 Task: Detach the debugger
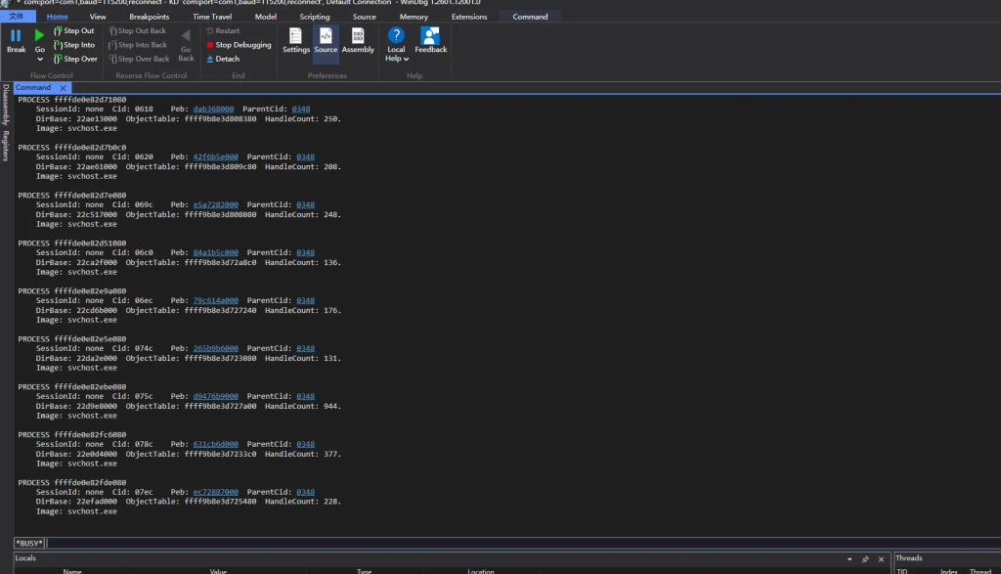point(224,59)
